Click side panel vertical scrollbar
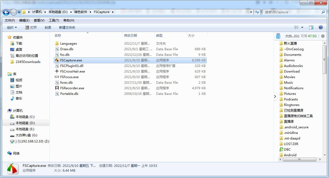Screen dimensions: 329x178 pyautogui.click(x=324, y=60)
